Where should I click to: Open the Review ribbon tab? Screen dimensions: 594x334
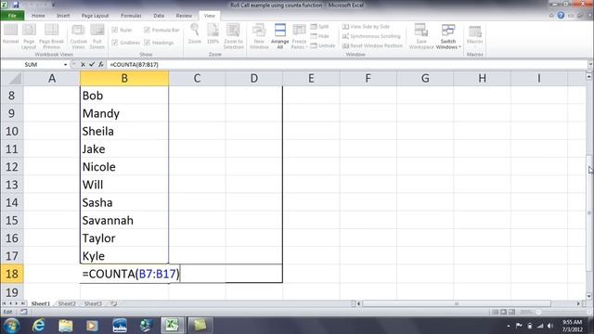[x=184, y=16]
